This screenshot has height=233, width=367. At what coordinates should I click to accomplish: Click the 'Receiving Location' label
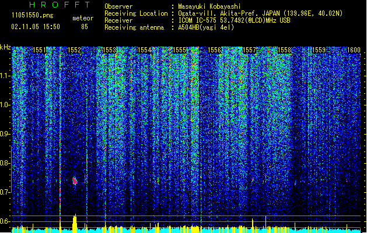[x=136, y=13]
